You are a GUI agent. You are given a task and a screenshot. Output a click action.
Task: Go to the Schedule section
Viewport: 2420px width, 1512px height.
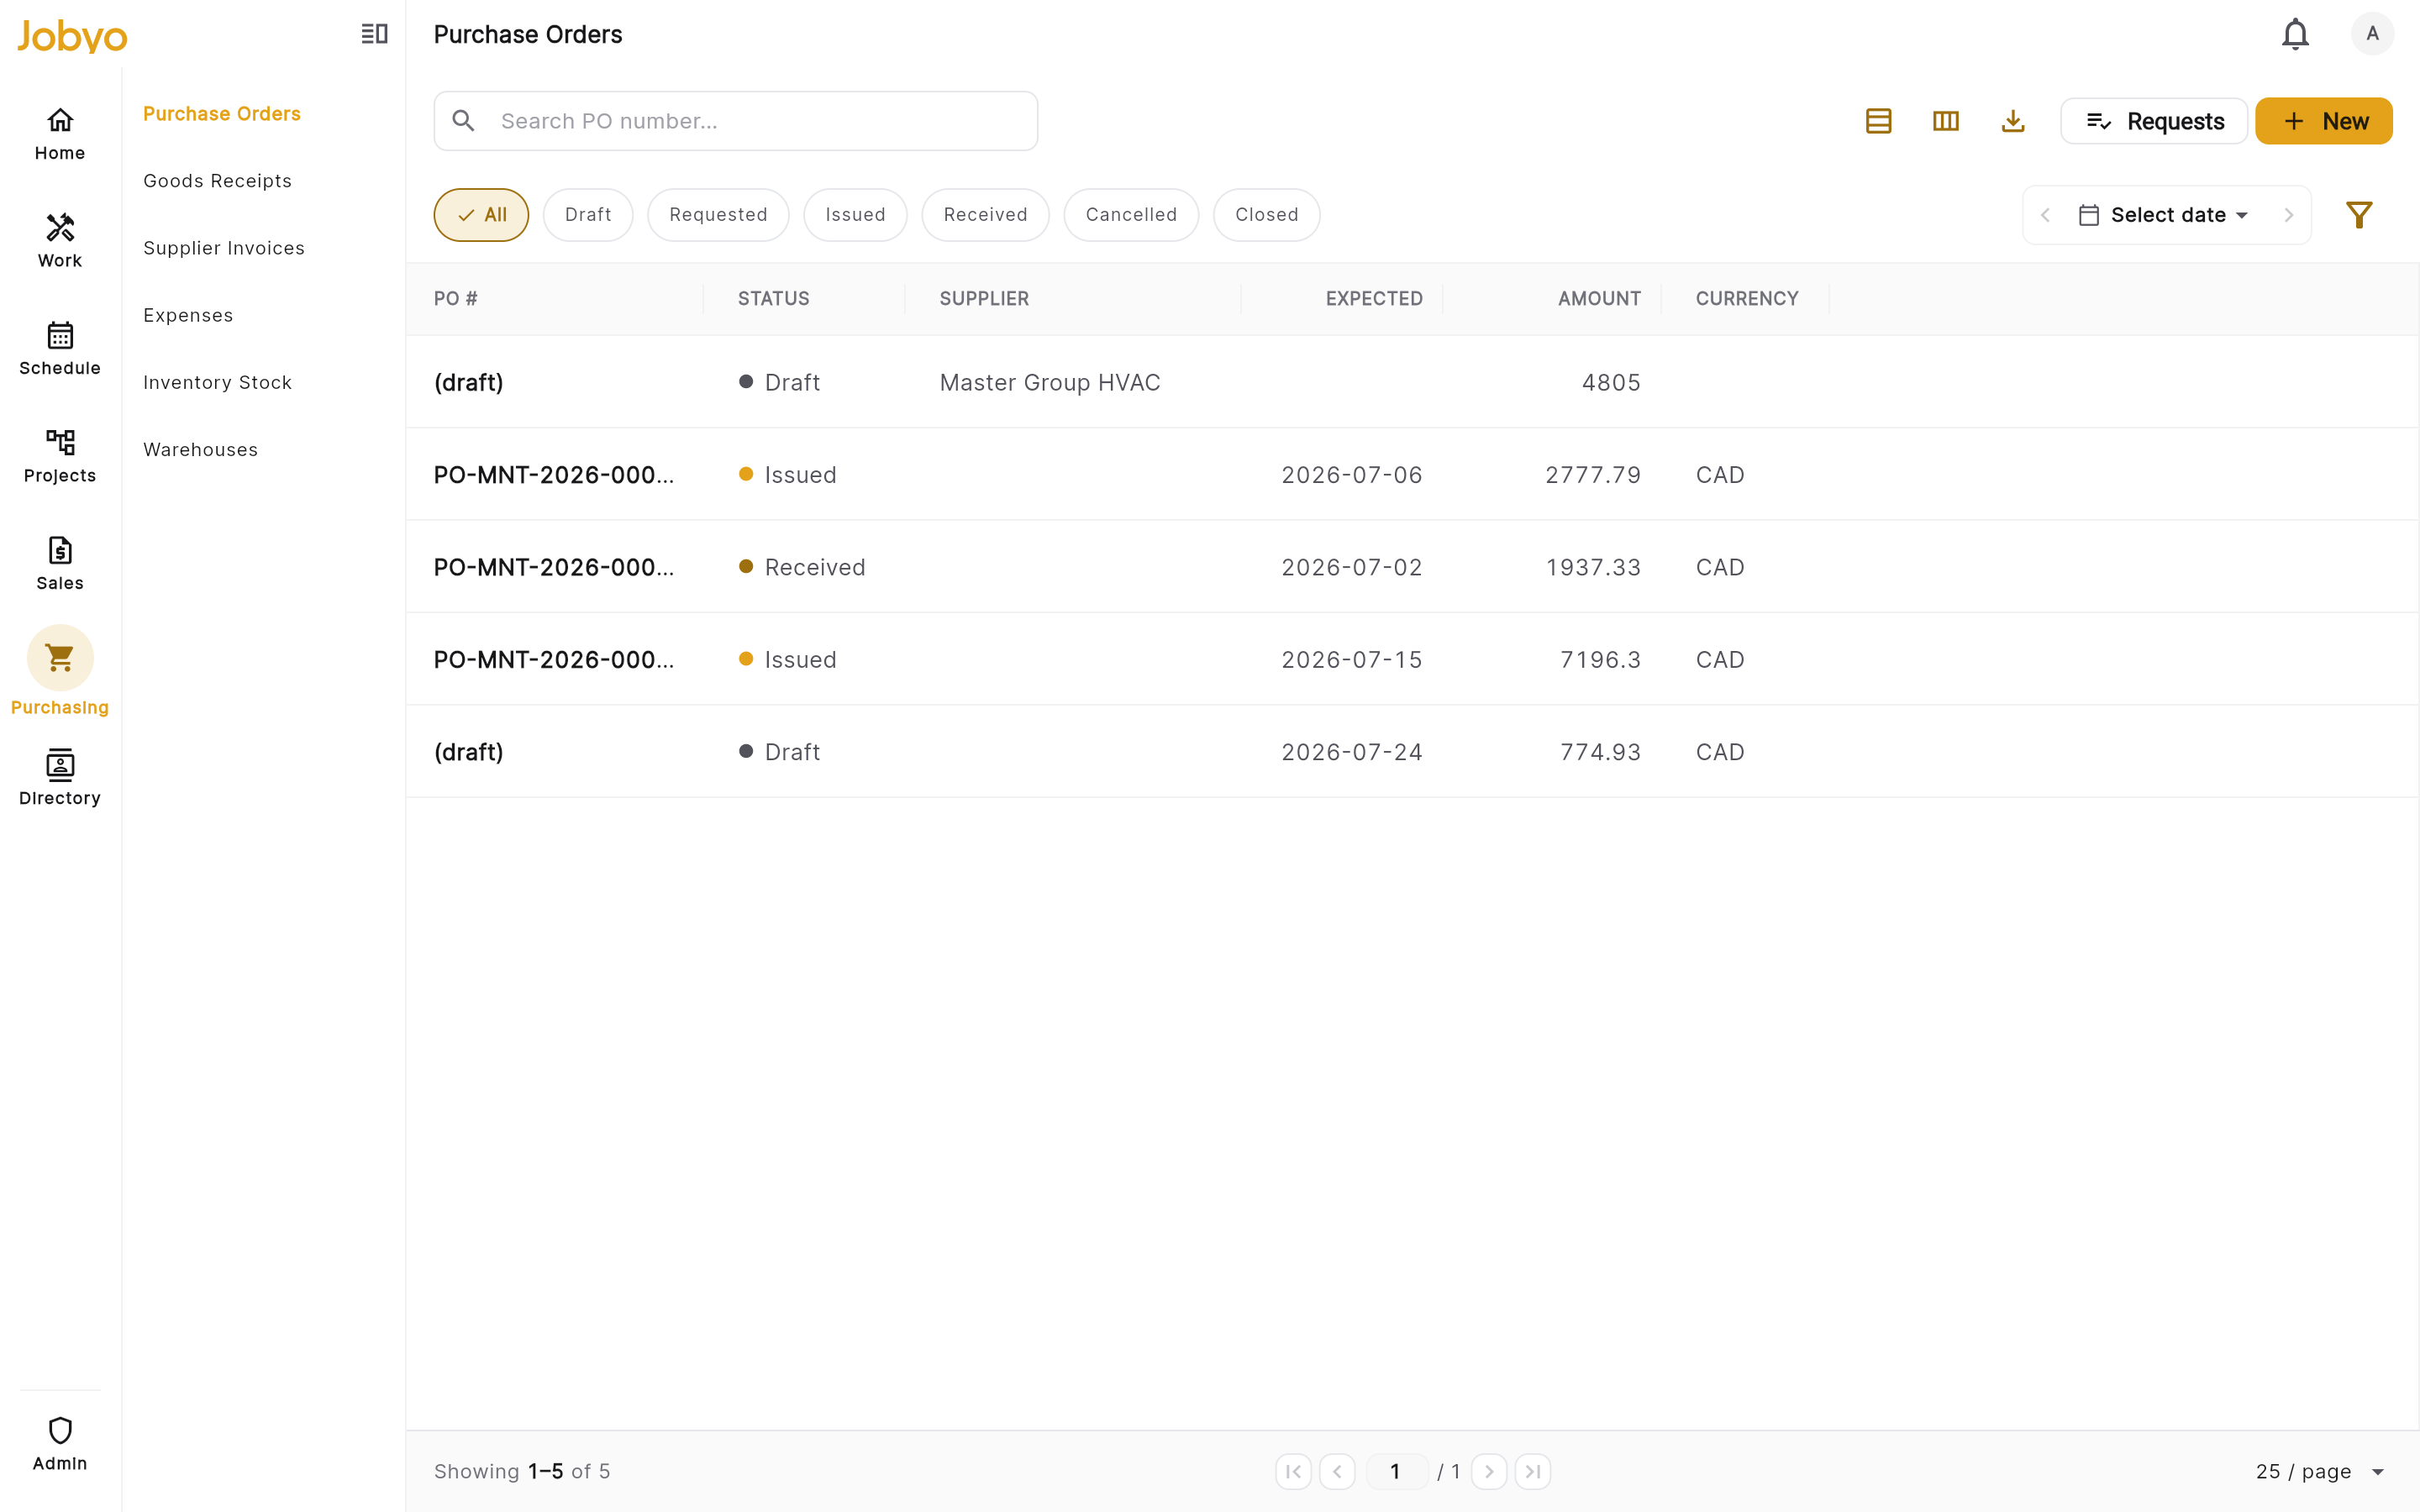click(x=60, y=349)
